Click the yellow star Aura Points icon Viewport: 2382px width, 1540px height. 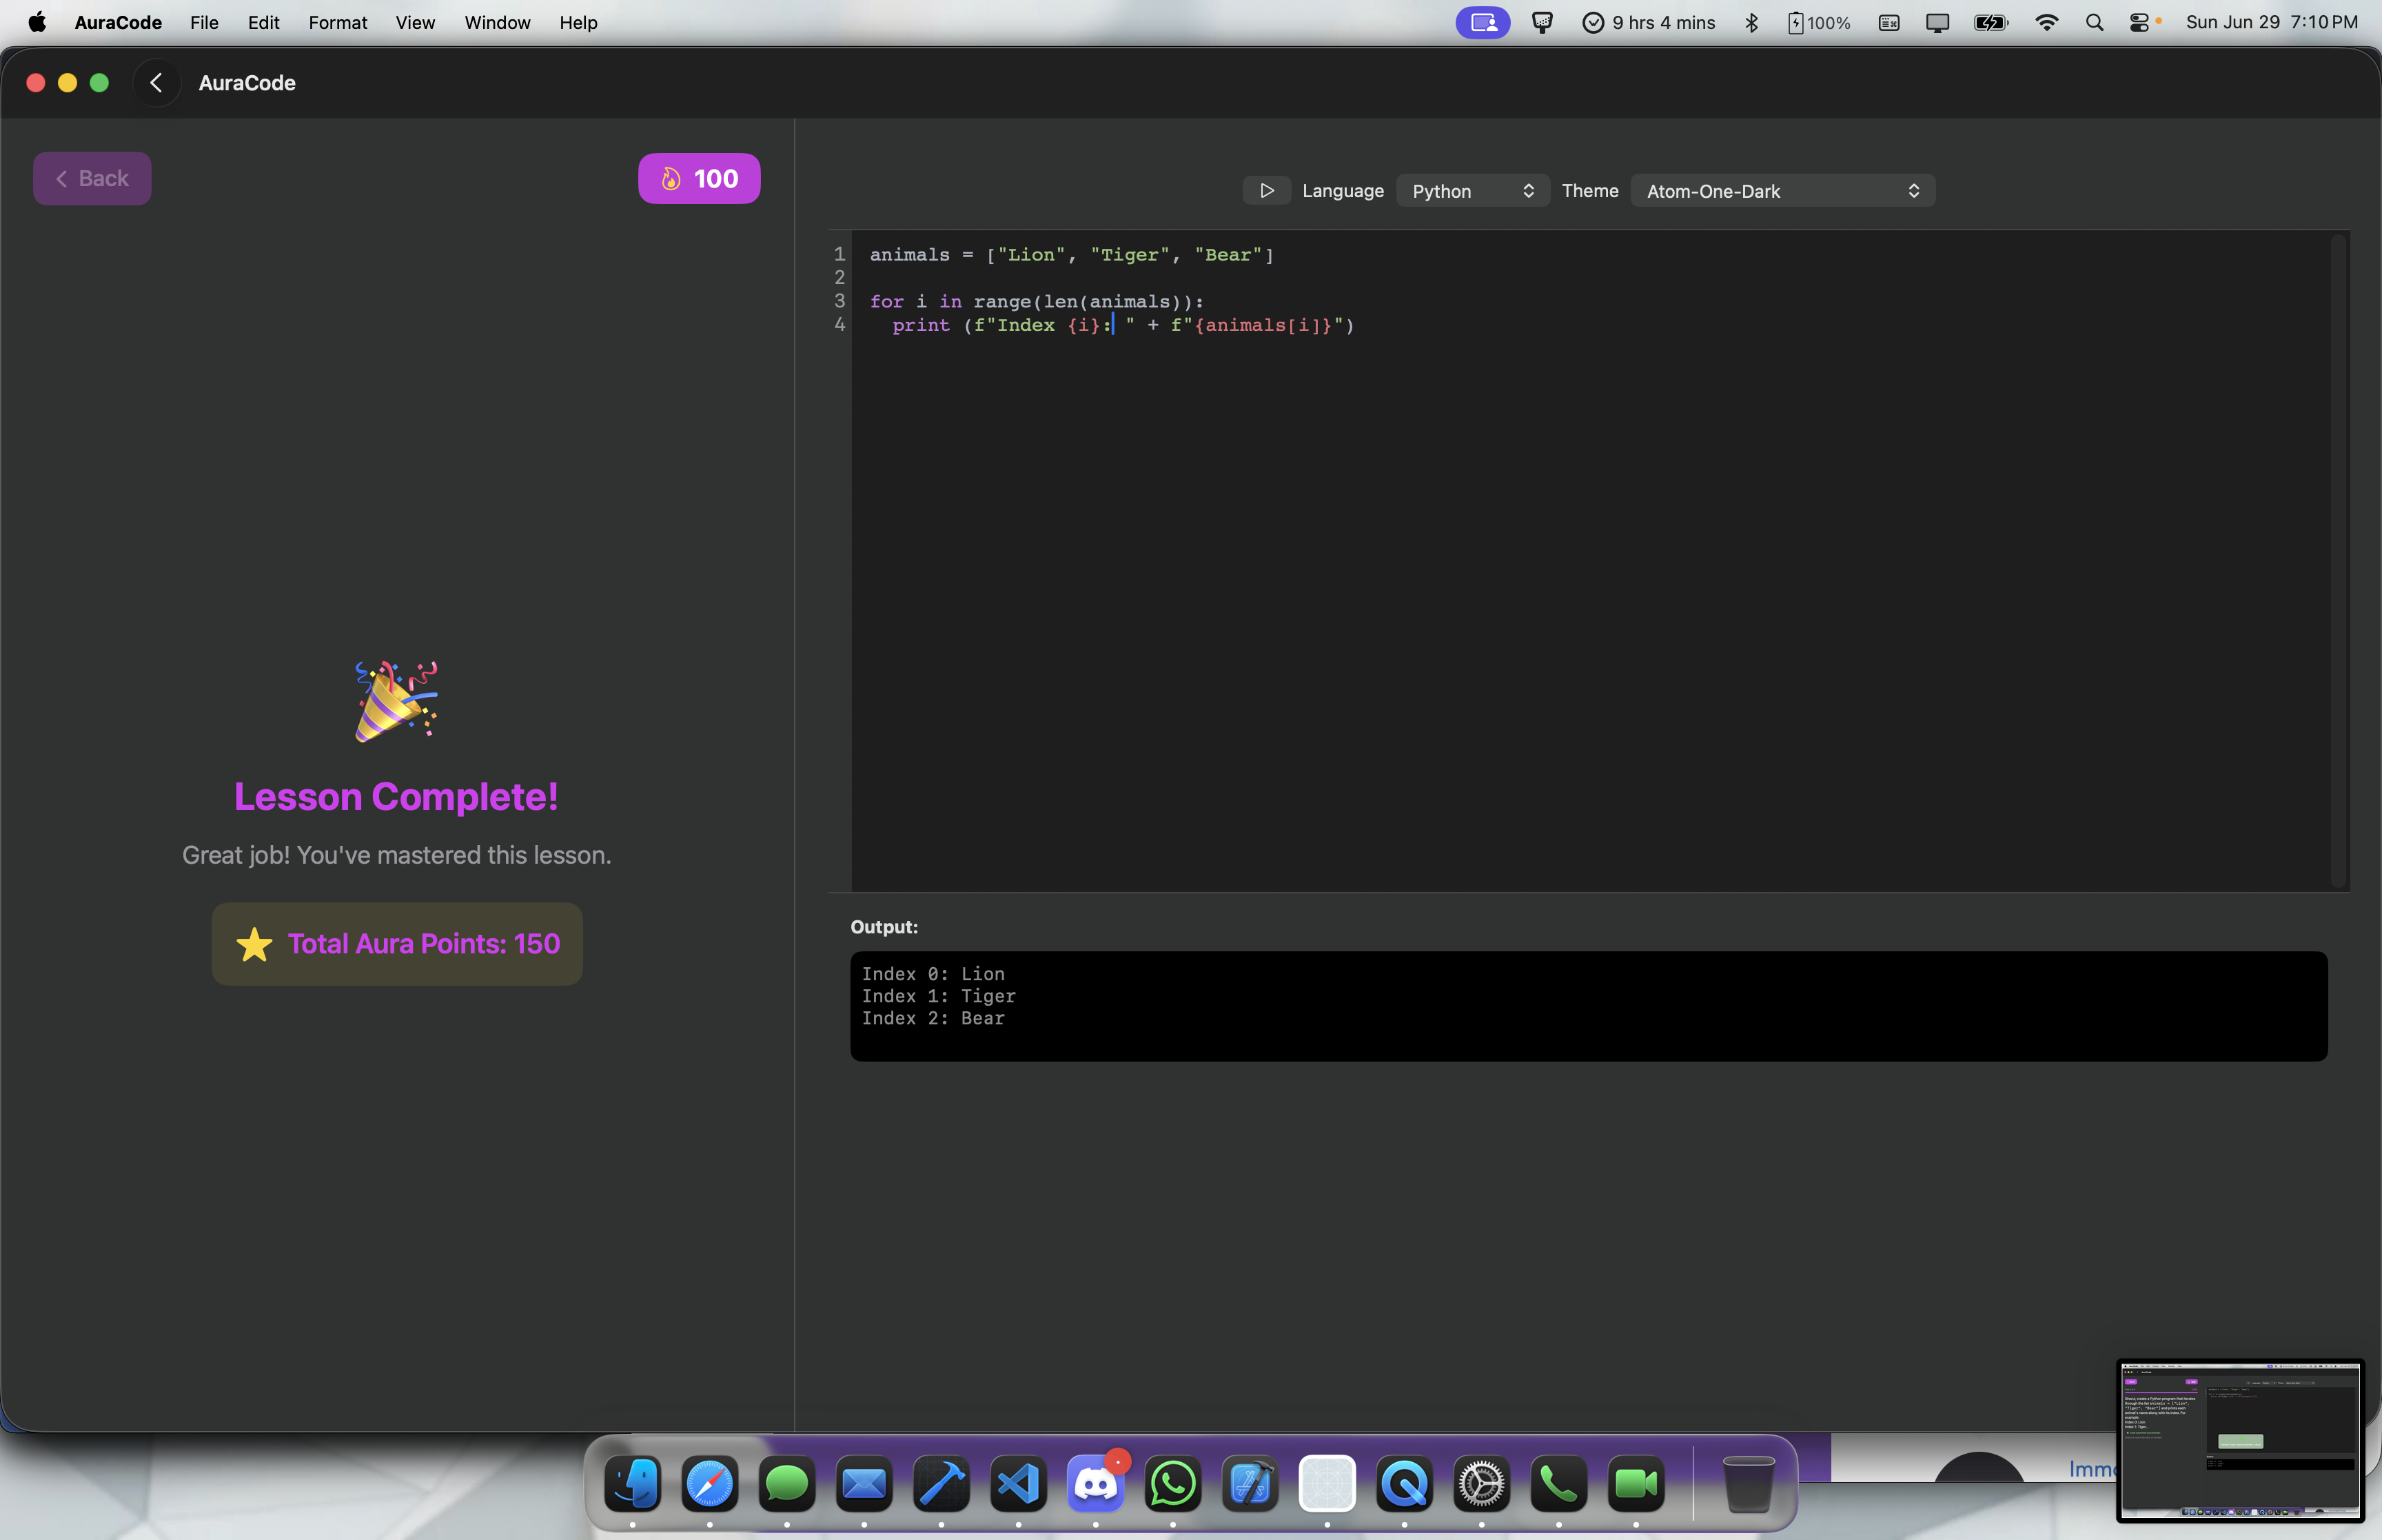point(254,944)
